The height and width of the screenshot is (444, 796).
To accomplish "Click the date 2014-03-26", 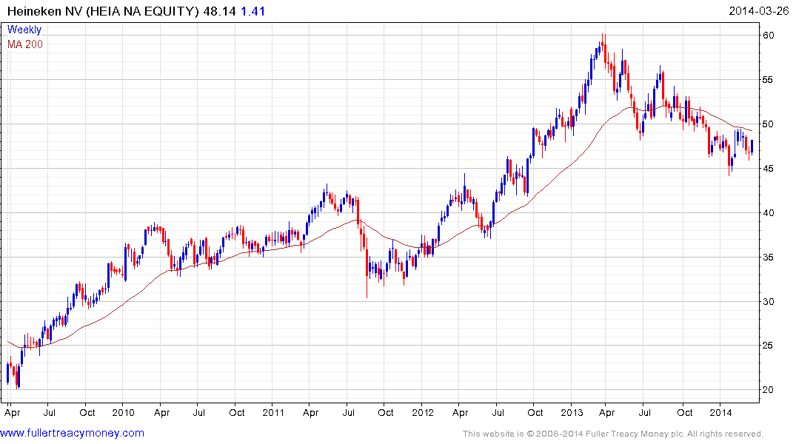I will tap(759, 11).
